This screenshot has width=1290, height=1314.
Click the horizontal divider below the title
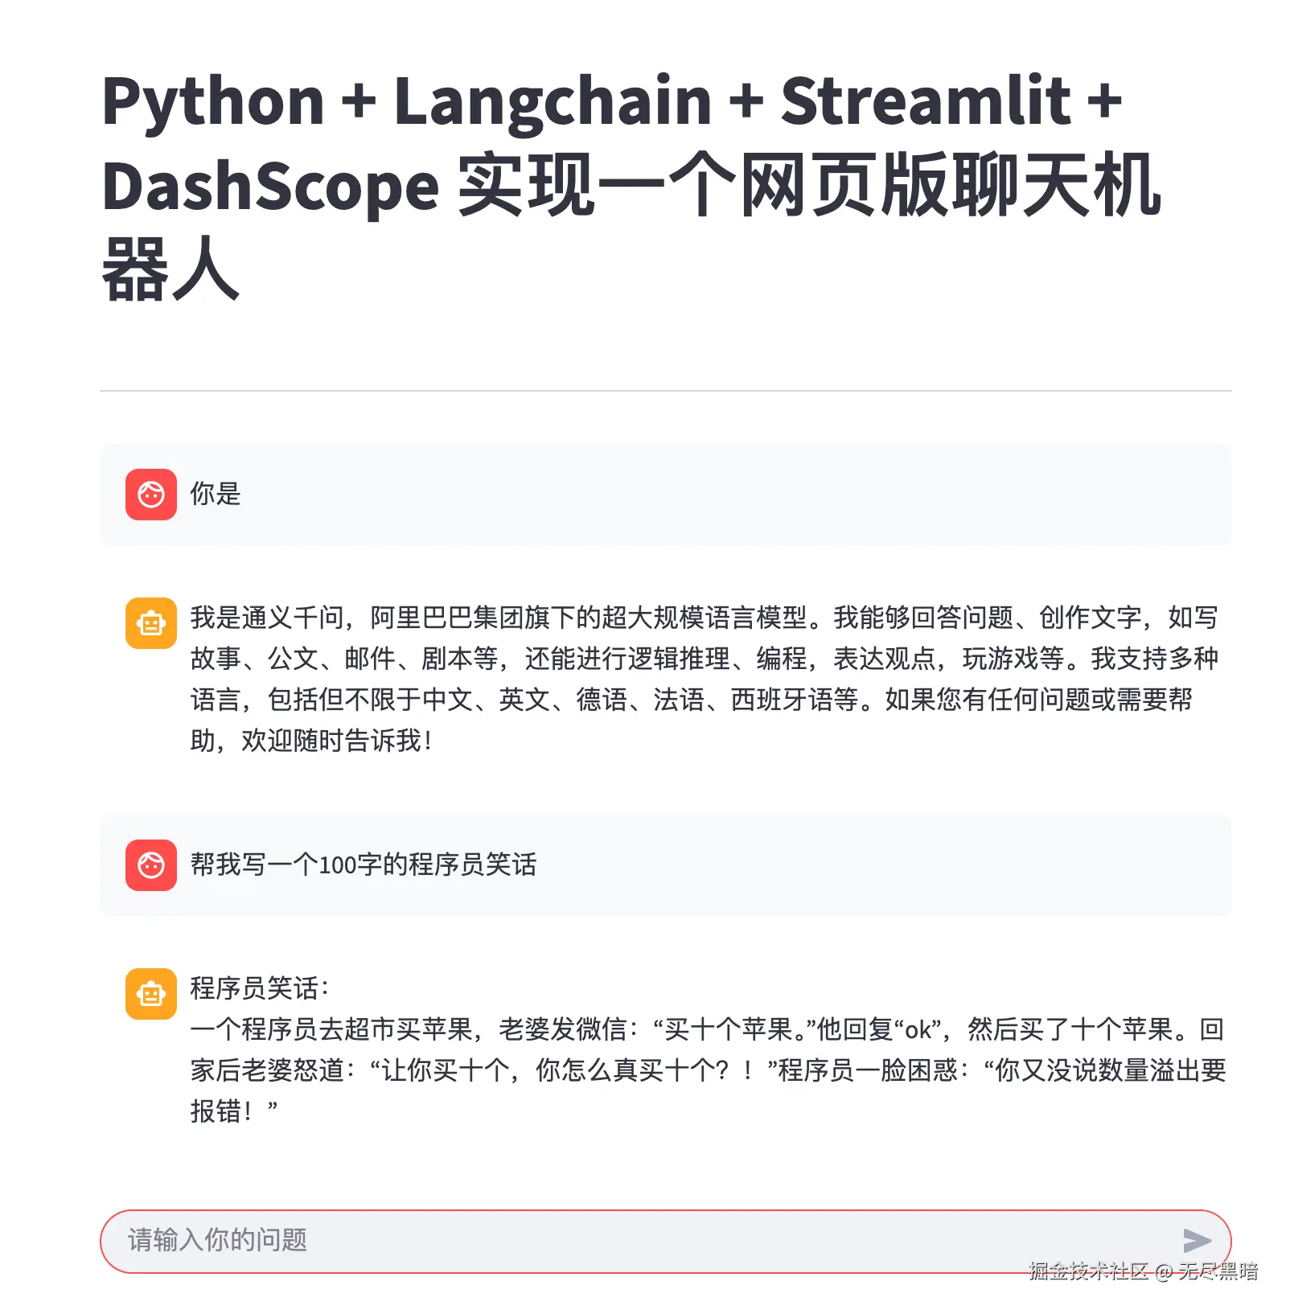tap(666, 391)
